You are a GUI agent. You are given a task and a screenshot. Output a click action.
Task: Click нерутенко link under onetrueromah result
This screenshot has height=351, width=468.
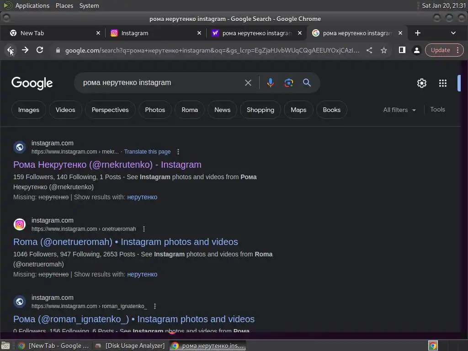142,274
